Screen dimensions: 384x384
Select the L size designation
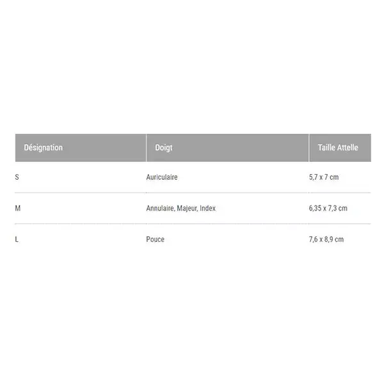click(17, 239)
